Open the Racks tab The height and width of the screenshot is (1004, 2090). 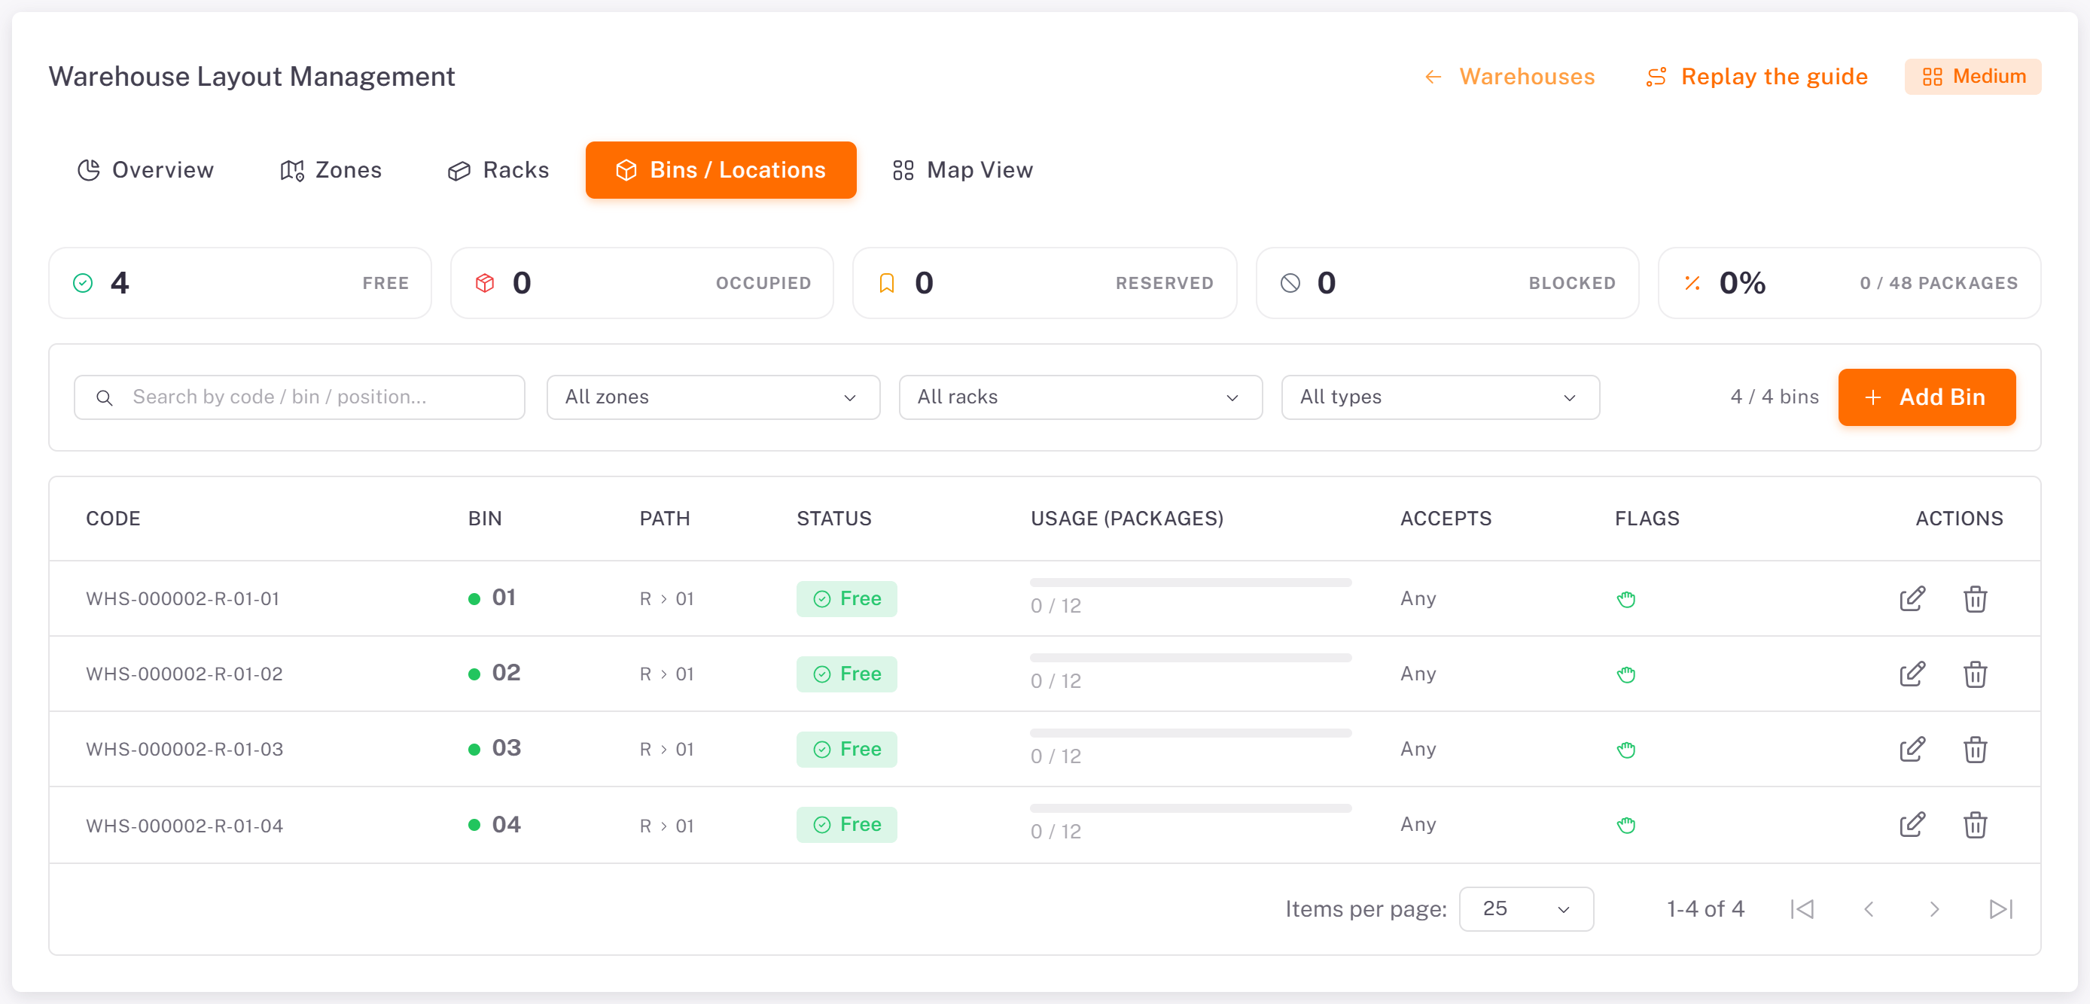click(x=498, y=170)
